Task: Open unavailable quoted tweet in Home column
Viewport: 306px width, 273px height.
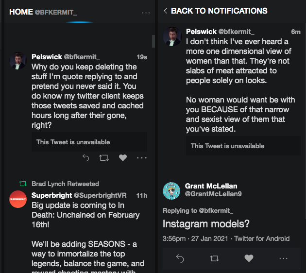Action: pyautogui.click(x=89, y=142)
